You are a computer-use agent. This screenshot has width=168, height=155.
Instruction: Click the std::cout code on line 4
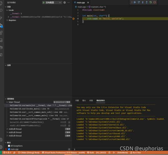[105, 19]
